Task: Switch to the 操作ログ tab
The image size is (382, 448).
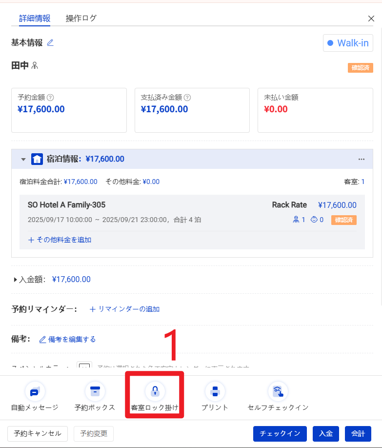Action: [81, 19]
